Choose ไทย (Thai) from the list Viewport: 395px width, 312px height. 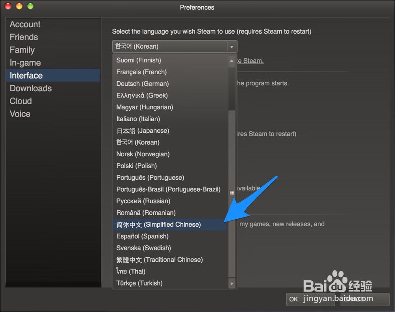coord(170,271)
